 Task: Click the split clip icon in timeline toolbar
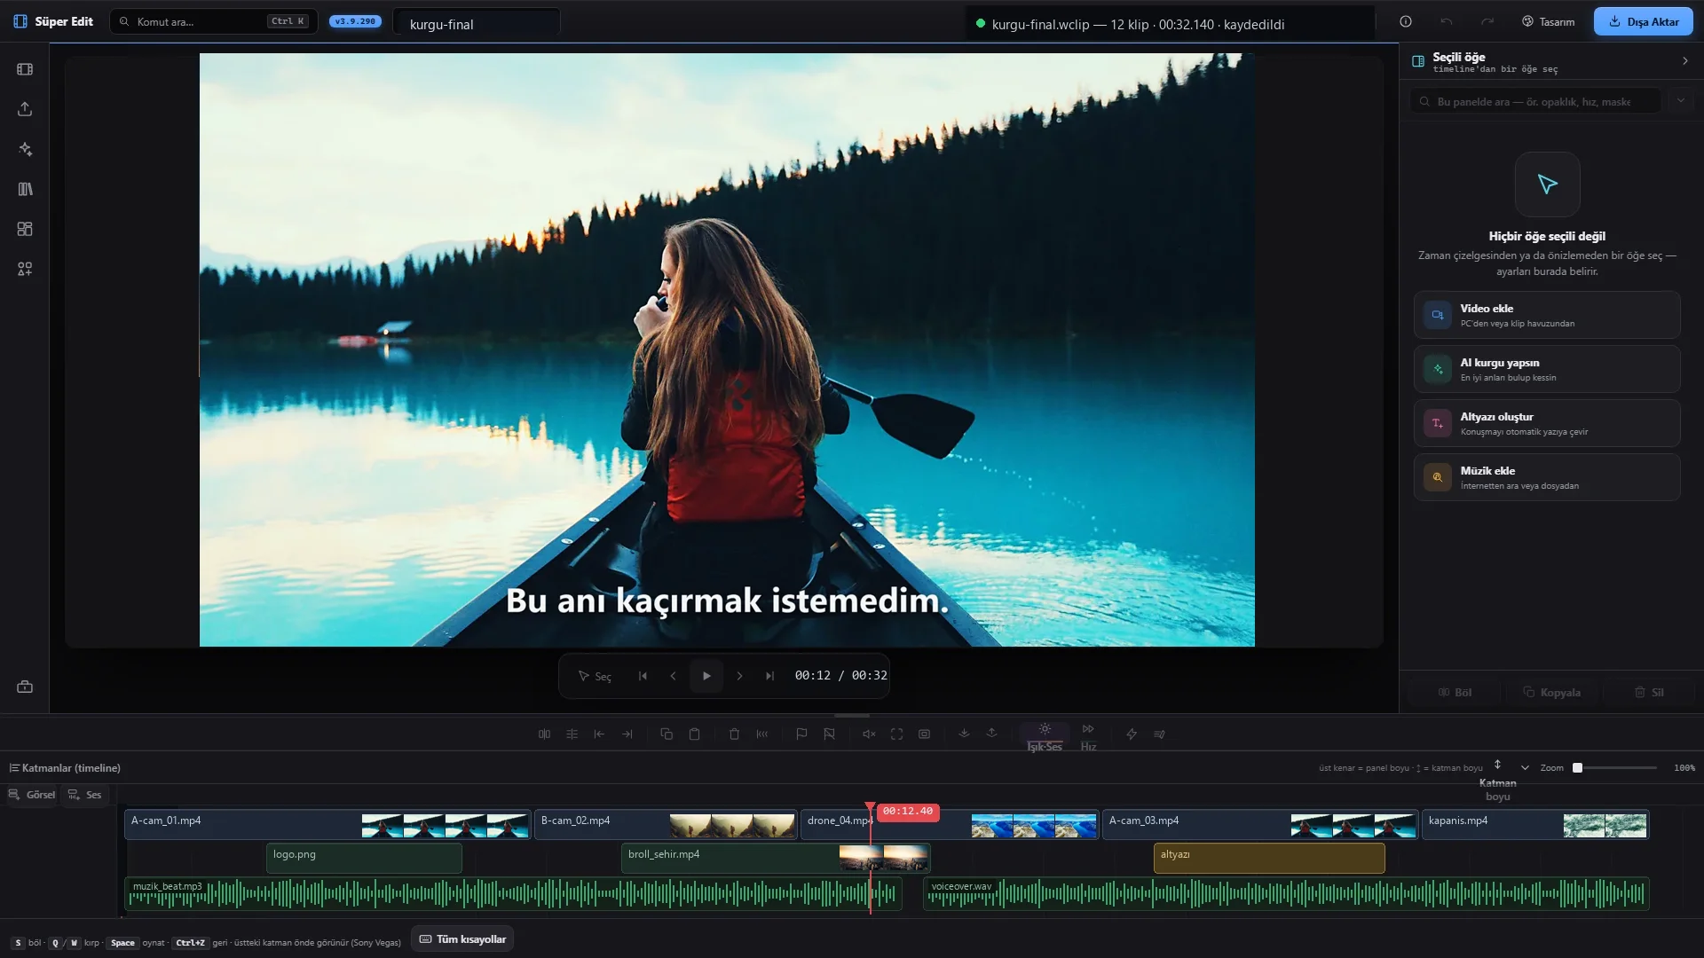point(544,734)
